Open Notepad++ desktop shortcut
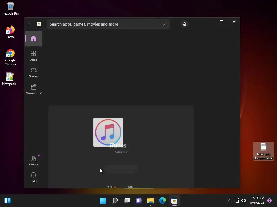Image resolution: width=277 pixels, height=207 pixels. pyautogui.click(x=11, y=79)
